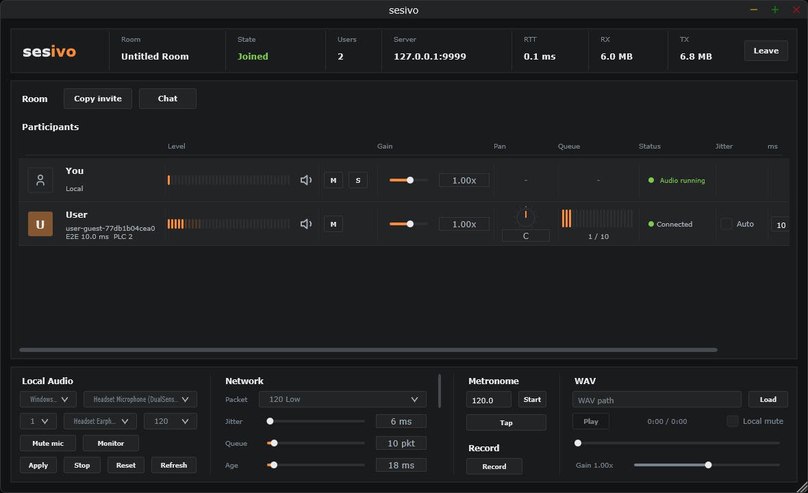The width and height of the screenshot is (808, 493).
Task: Leave the room
Action: tap(766, 51)
